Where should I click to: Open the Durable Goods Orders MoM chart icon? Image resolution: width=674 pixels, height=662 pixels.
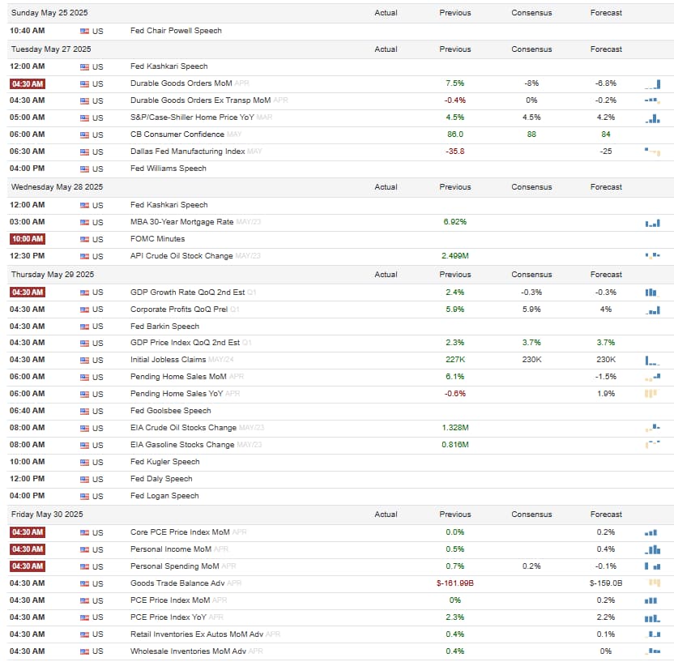coord(652,83)
